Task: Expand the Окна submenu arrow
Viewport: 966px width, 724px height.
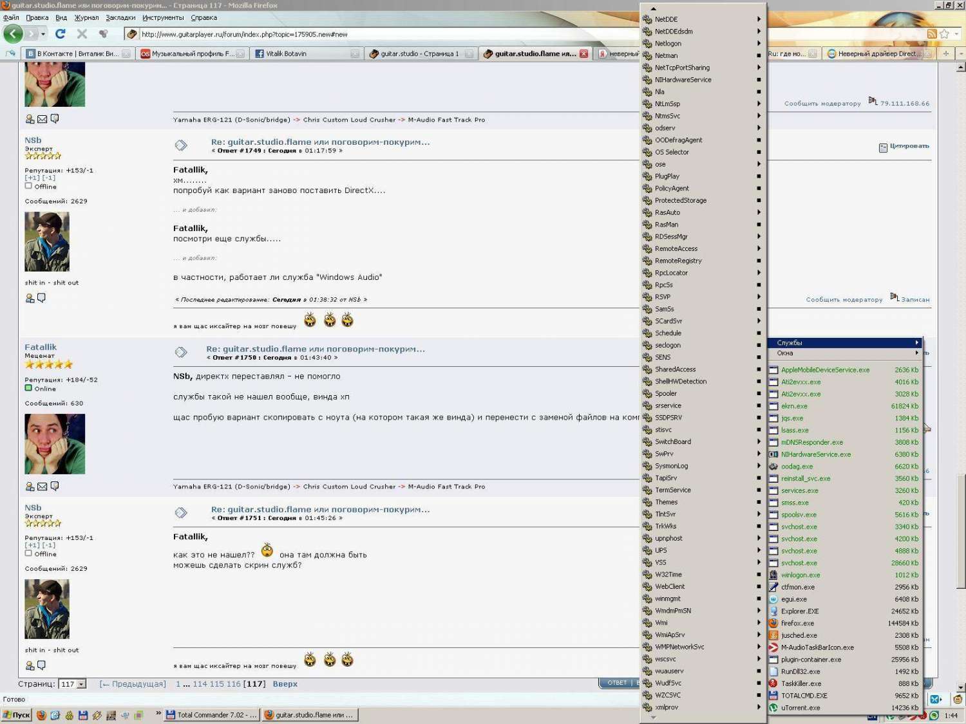Action: (x=917, y=353)
